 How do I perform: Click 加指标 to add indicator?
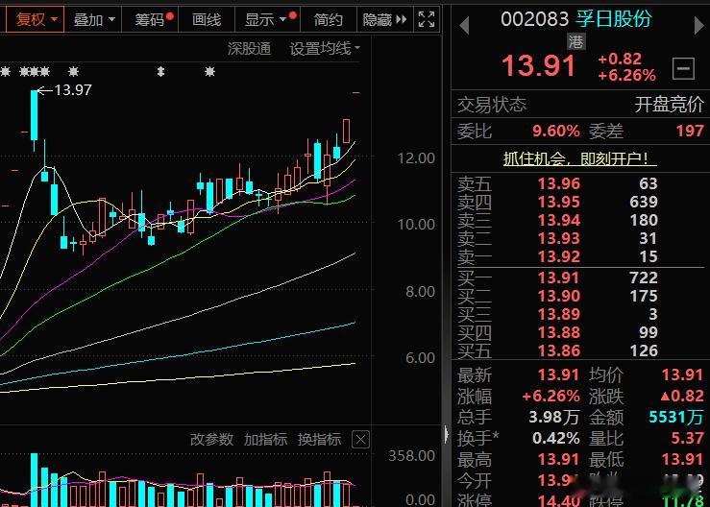265,439
